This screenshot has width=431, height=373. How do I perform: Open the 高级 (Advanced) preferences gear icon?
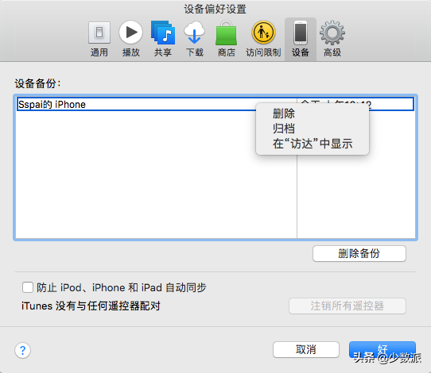pos(332,39)
